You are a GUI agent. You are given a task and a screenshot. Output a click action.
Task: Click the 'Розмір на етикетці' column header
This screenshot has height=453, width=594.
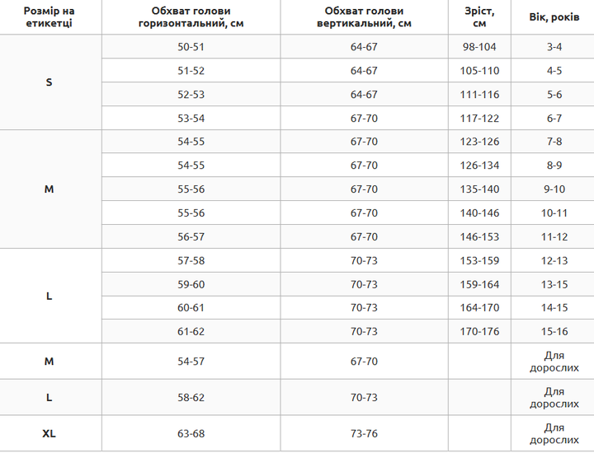pyautogui.click(x=50, y=17)
